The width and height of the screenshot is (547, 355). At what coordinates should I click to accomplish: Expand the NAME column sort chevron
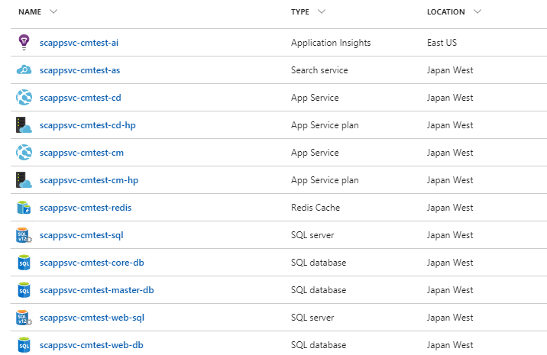(x=53, y=11)
